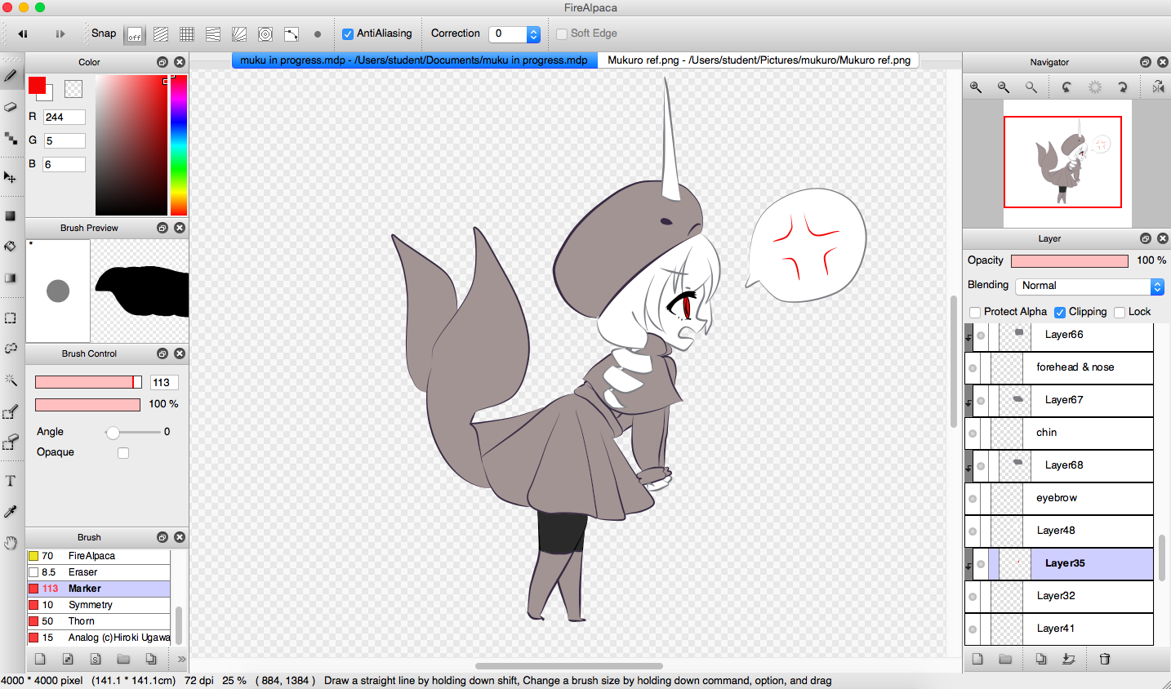The image size is (1171, 689).
Task: Select the Move tool
Action: pos(11,177)
